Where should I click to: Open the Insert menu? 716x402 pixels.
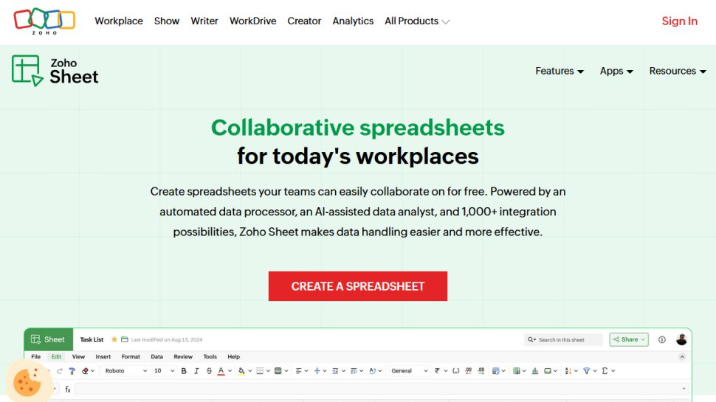[103, 357]
